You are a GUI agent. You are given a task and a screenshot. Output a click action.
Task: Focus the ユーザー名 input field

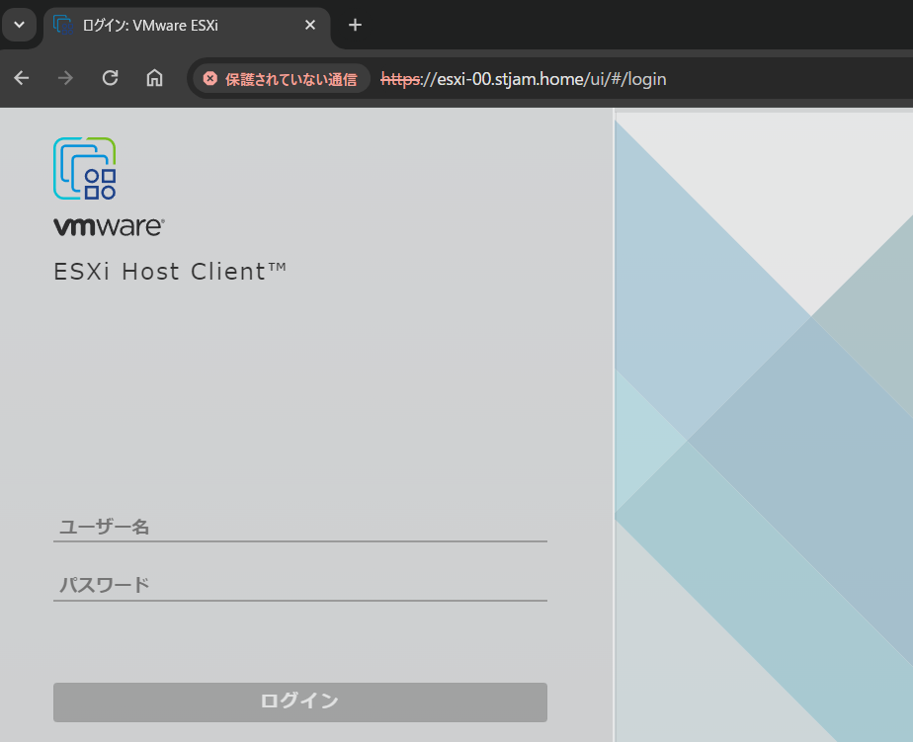[299, 527]
